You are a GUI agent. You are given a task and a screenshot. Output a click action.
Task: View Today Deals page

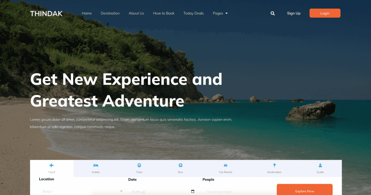[x=193, y=13]
